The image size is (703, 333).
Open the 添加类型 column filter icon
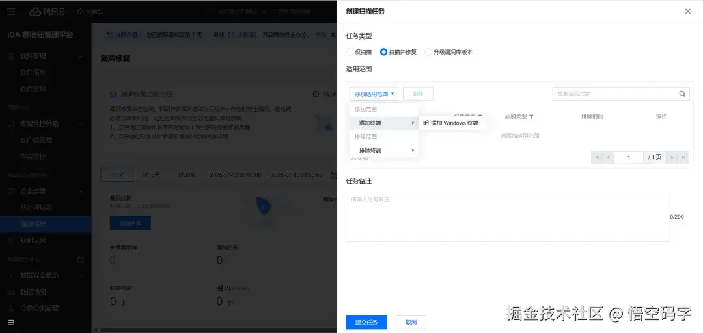[531, 117]
